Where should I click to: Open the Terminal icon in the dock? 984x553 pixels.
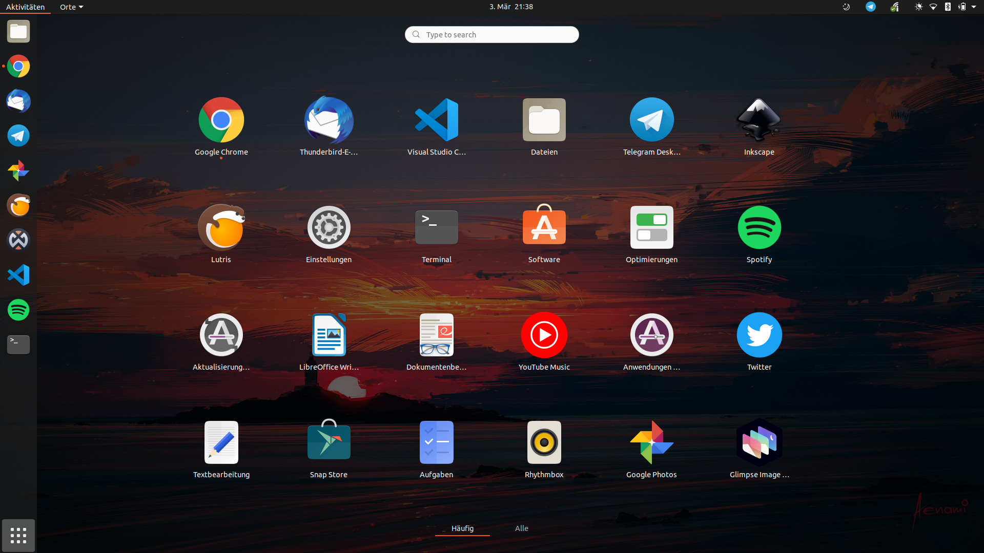tap(18, 345)
